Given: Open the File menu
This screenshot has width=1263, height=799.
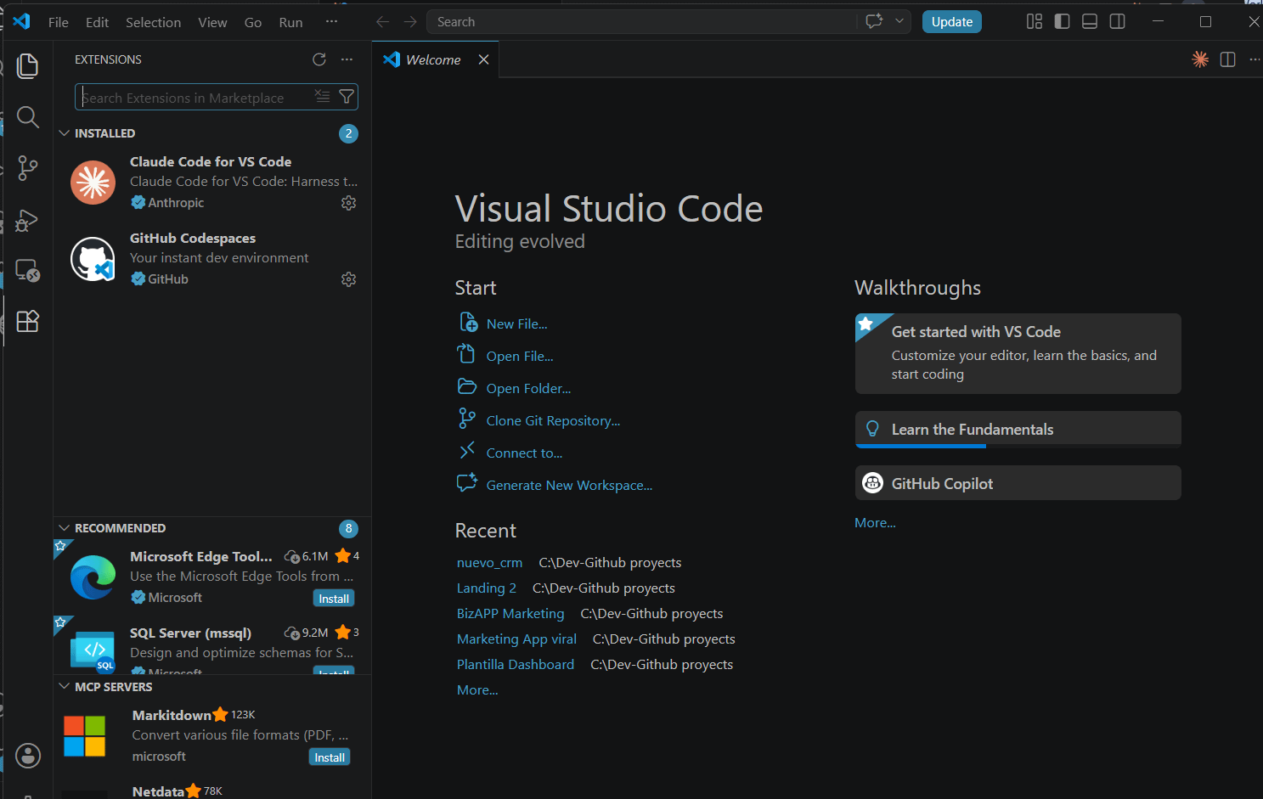Looking at the screenshot, I should [x=59, y=22].
